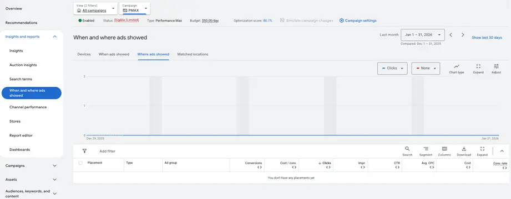Image resolution: width=511 pixels, height=199 pixels.
Task: Expand Audiences, keywords, and content section
Action: coord(55,193)
